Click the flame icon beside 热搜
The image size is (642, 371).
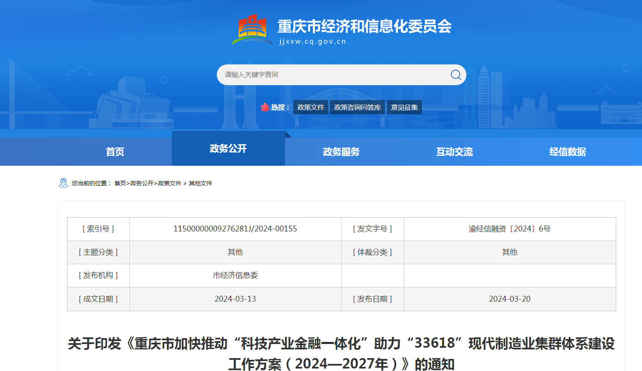point(265,107)
